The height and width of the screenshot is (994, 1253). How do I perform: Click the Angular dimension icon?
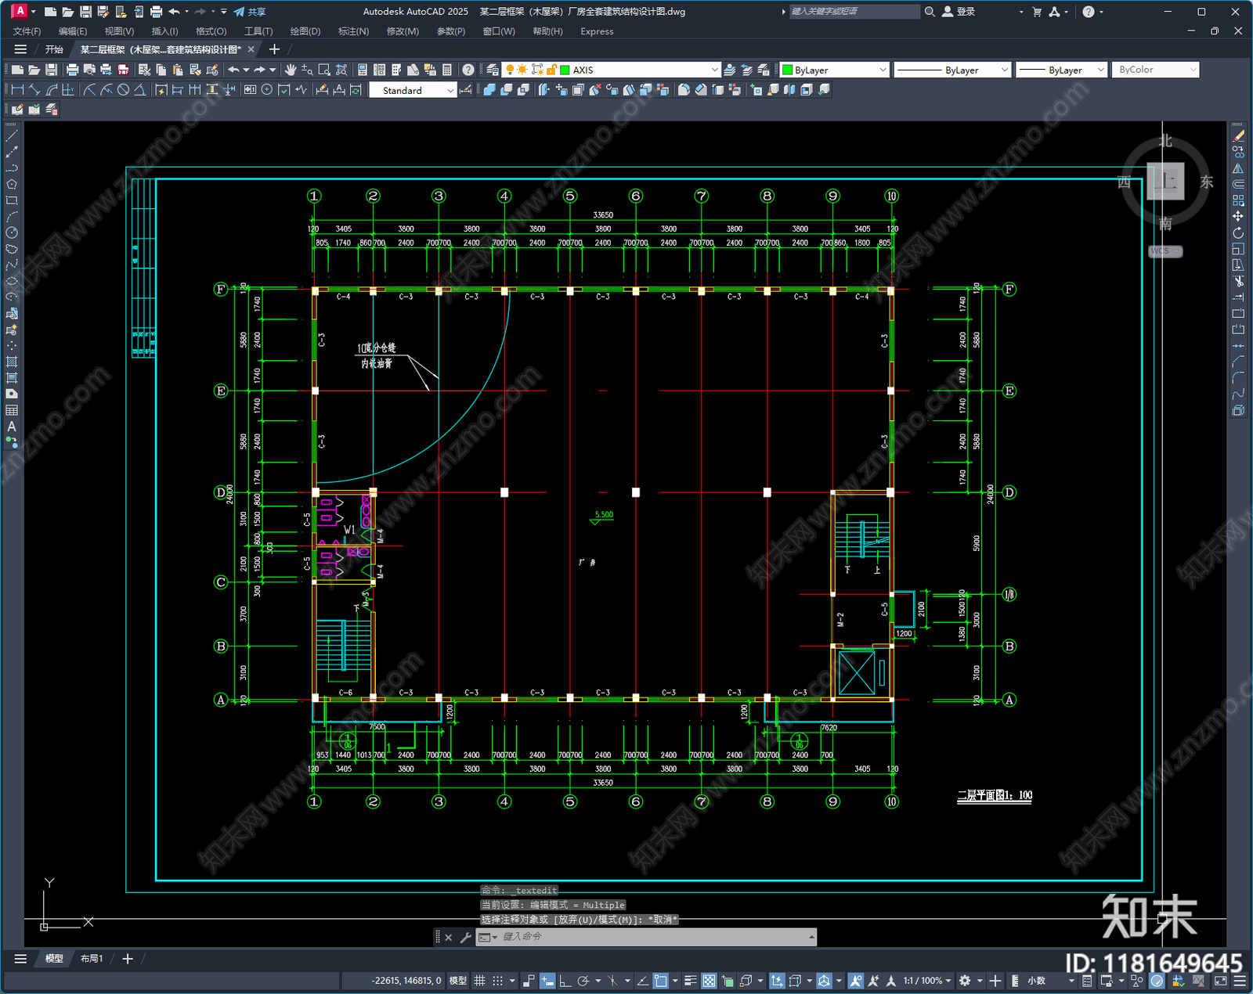(x=139, y=90)
